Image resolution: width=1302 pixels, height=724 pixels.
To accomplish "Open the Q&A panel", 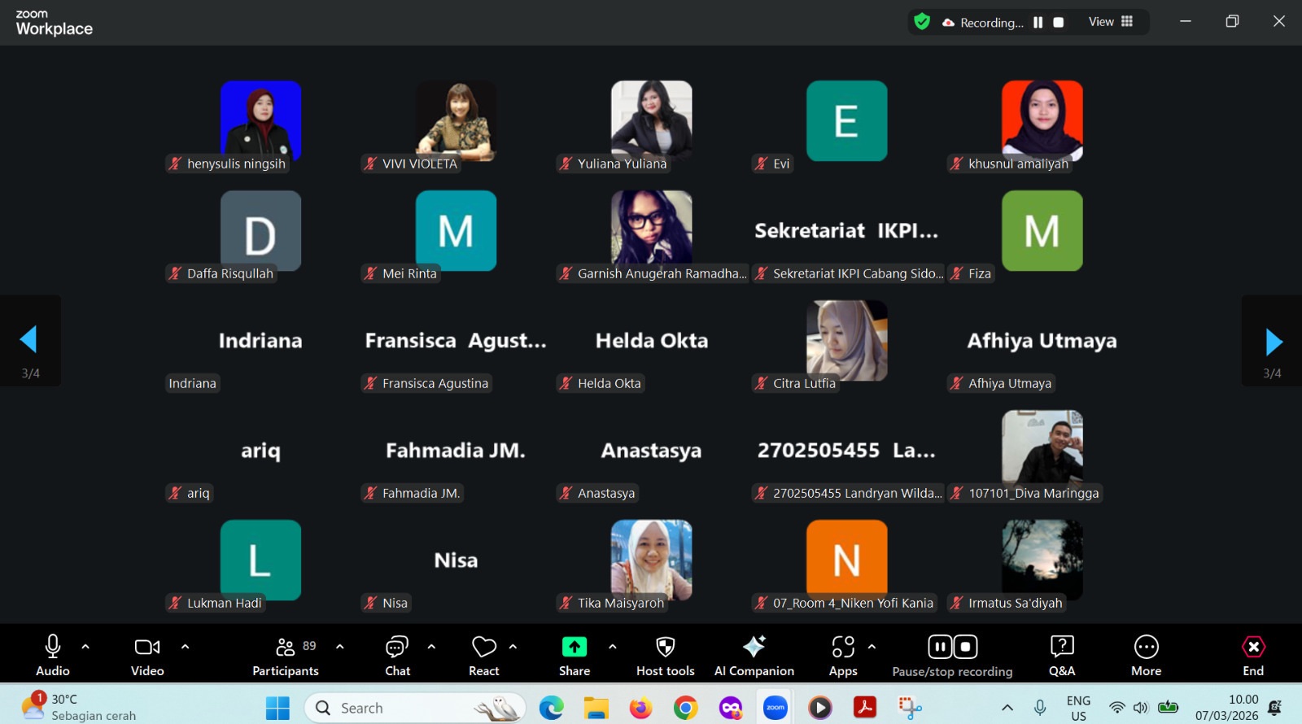I will coord(1061,654).
